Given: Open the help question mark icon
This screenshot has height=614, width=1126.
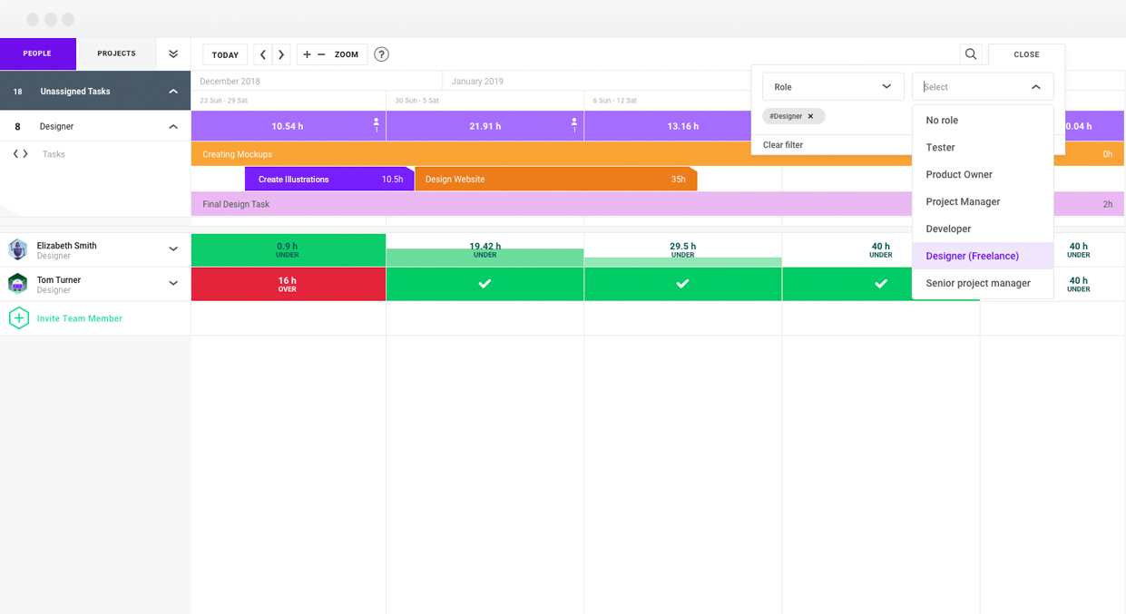Looking at the screenshot, I should 381,54.
